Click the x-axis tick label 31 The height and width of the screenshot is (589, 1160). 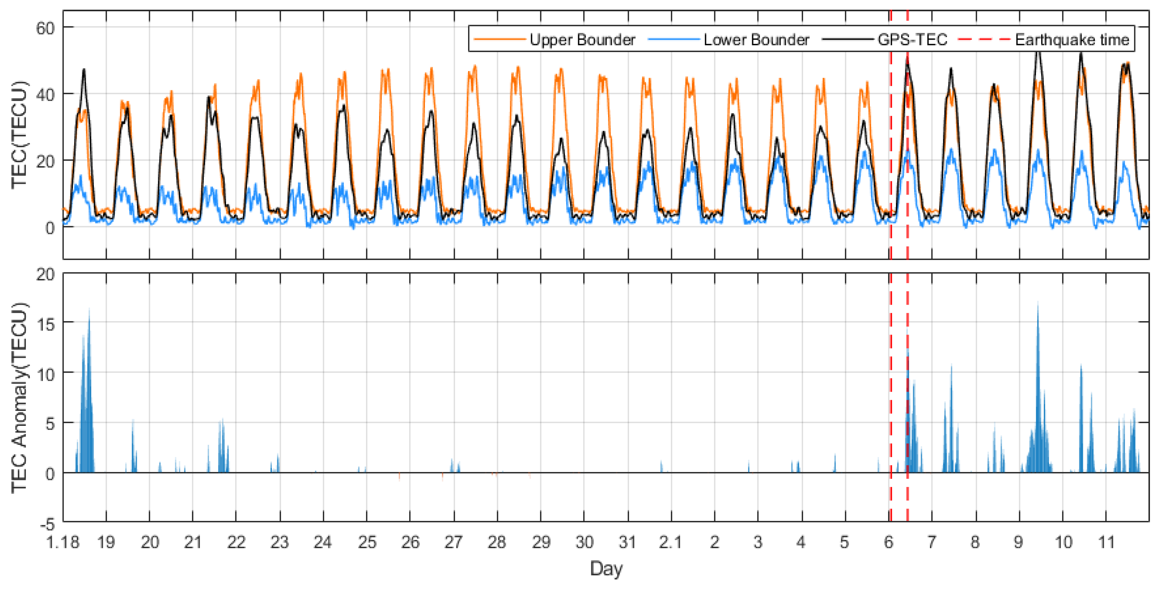pyautogui.click(x=627, y=542)
